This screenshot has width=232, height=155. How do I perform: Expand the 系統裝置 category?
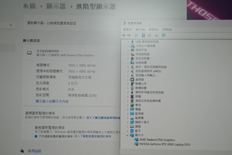click(128, 63)
